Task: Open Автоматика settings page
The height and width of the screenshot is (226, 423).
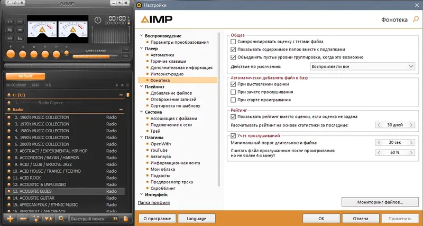Action: (162, 55)
